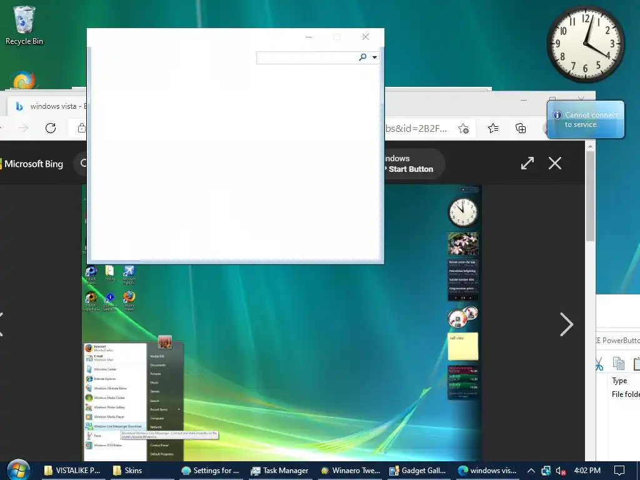This screenshot has width=640, height=480.
Task: Switch to Gadget Gallery taskbar button
Action: point(418,471)
